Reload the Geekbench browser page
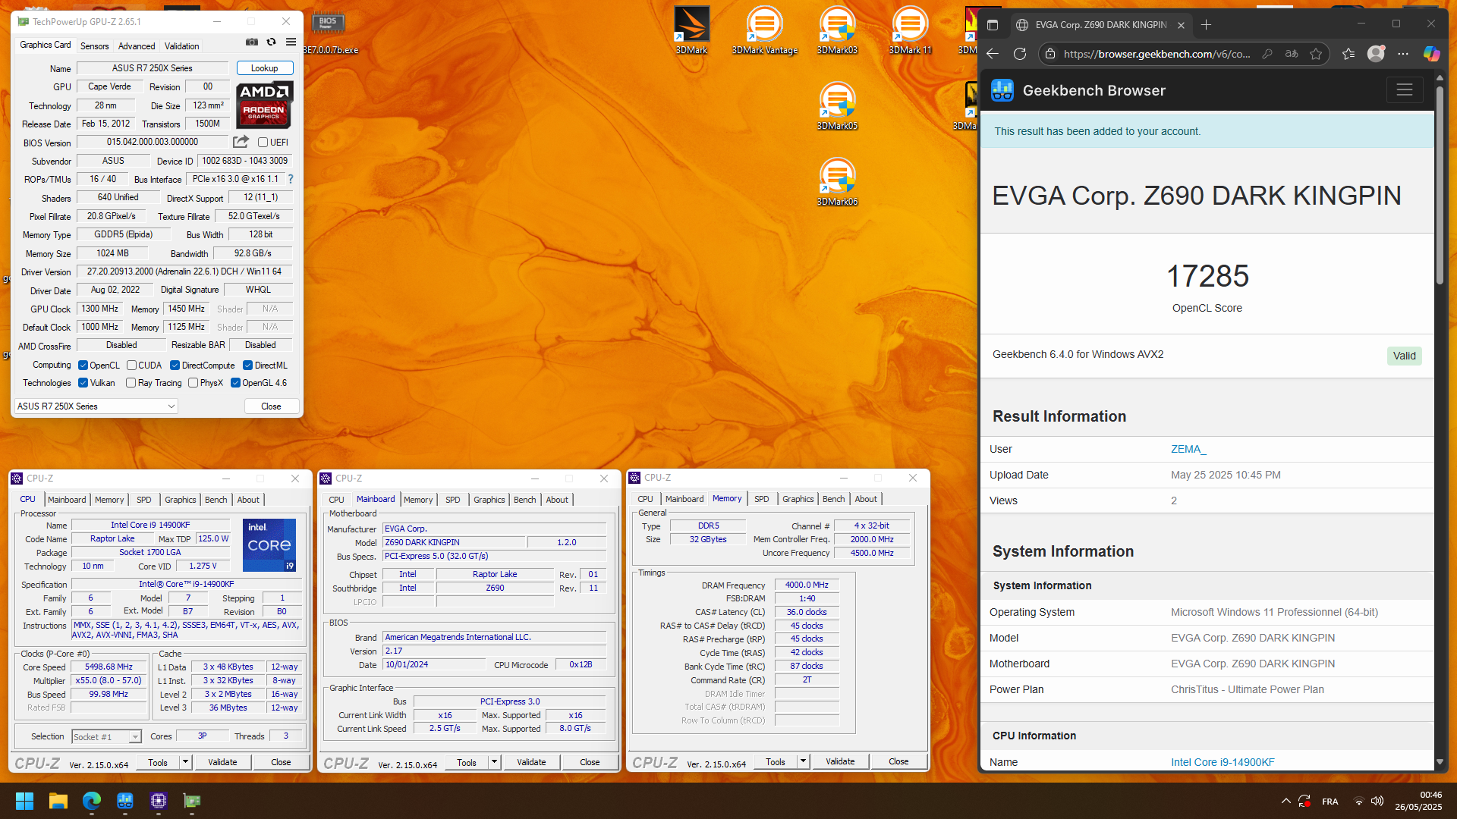The height and width of the screenshot is (819, 1457). coord(1020,53)
